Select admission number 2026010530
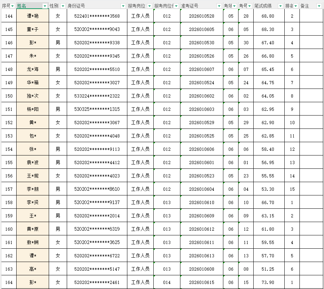Screen dimensions: 324x289 pos(202,43)
